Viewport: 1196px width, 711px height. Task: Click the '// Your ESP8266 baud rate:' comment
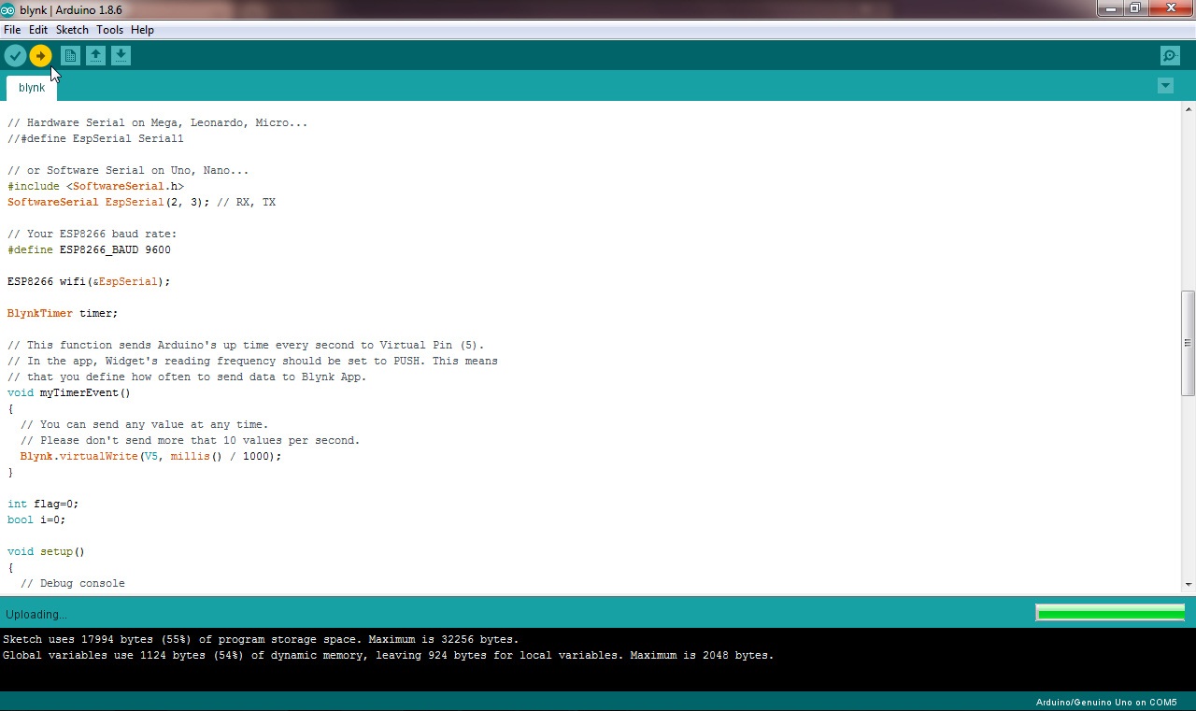[x=92, y=234]
